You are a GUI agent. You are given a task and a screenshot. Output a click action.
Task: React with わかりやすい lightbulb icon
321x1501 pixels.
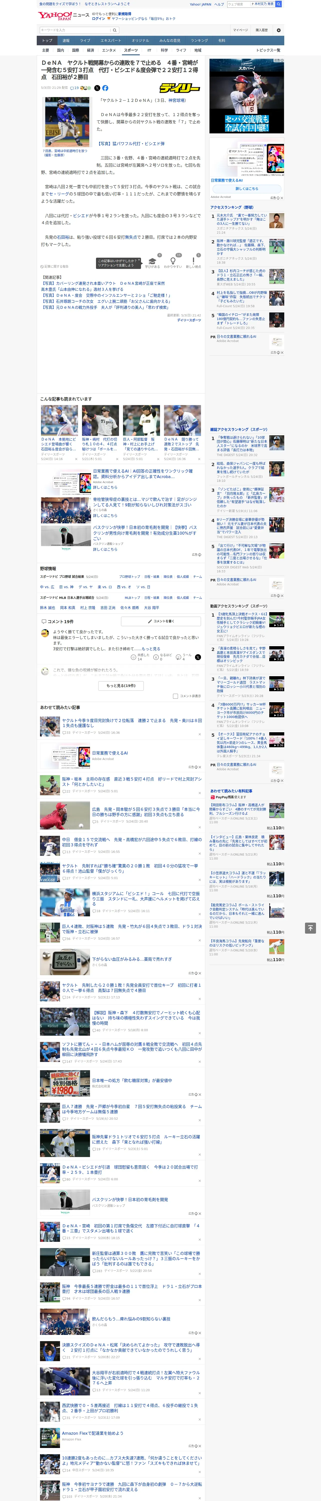pos(172,262)
